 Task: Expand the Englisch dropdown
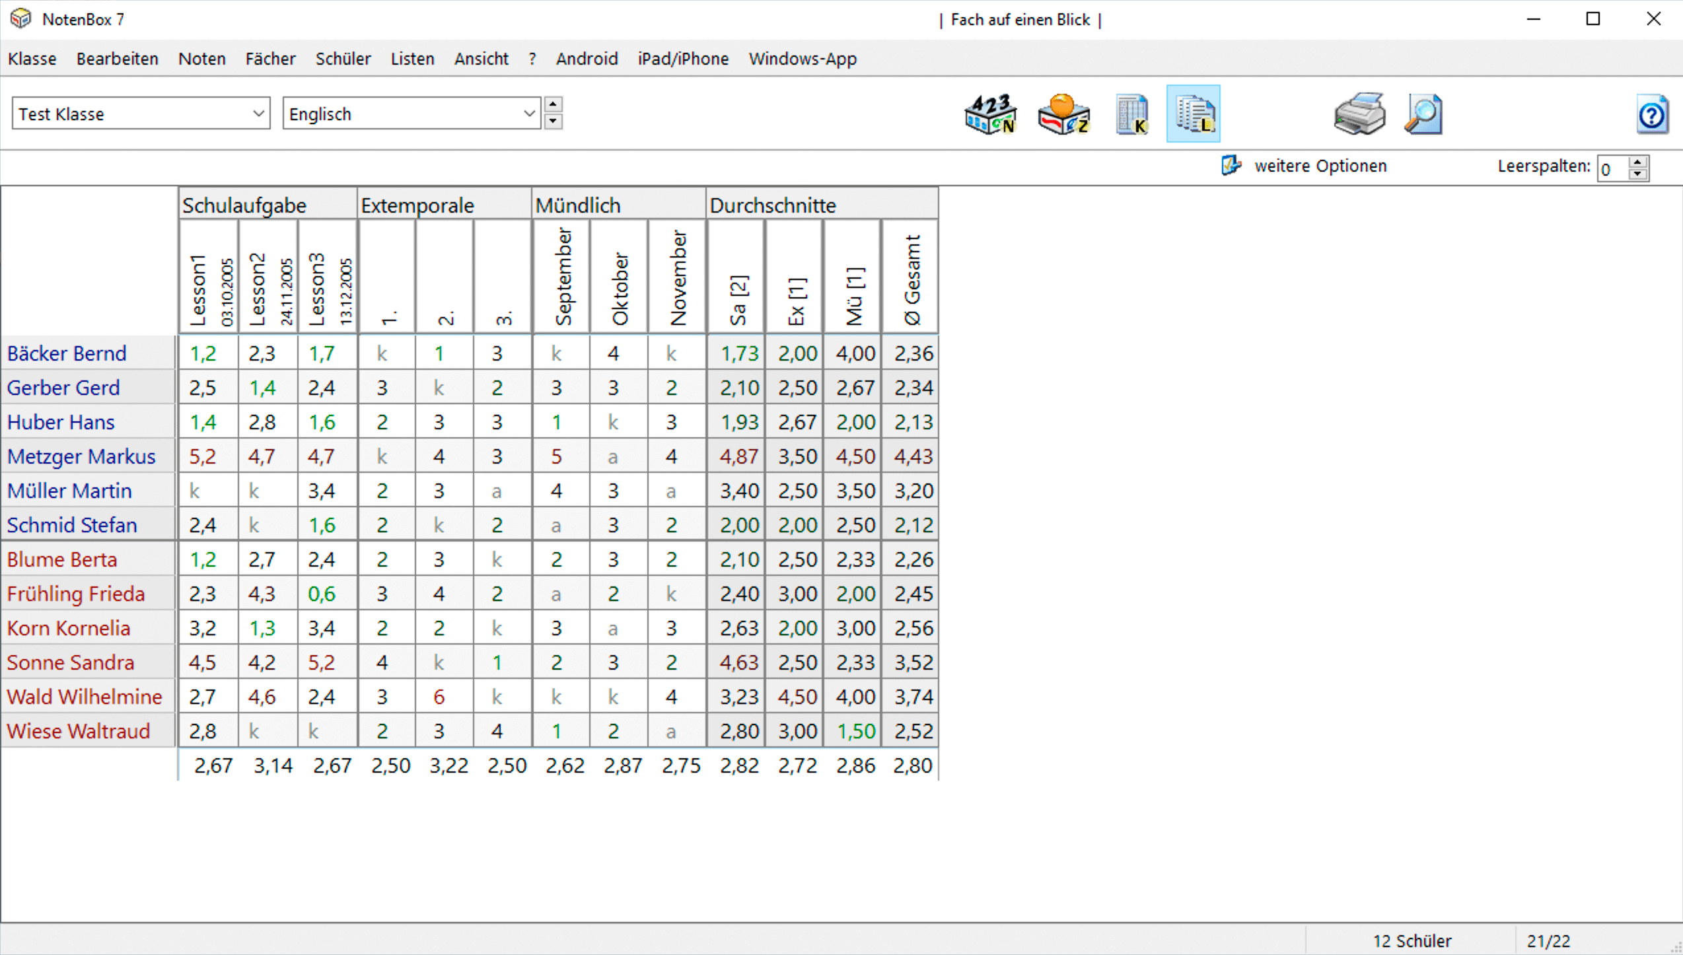click(x=529, y=114)
